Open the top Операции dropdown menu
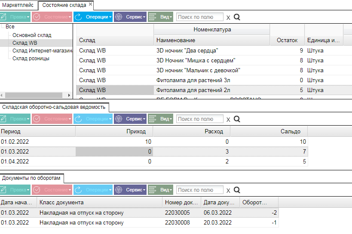Viewport: 352px width, 234px height. click(x=93, y=17)
